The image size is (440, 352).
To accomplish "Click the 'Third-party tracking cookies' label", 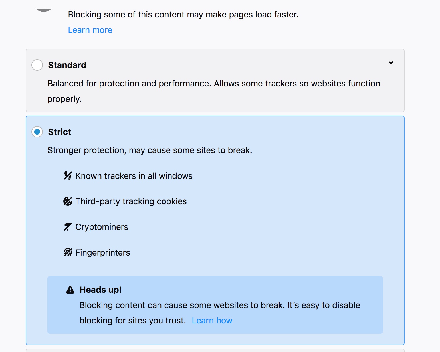I will tap(131, 201).
